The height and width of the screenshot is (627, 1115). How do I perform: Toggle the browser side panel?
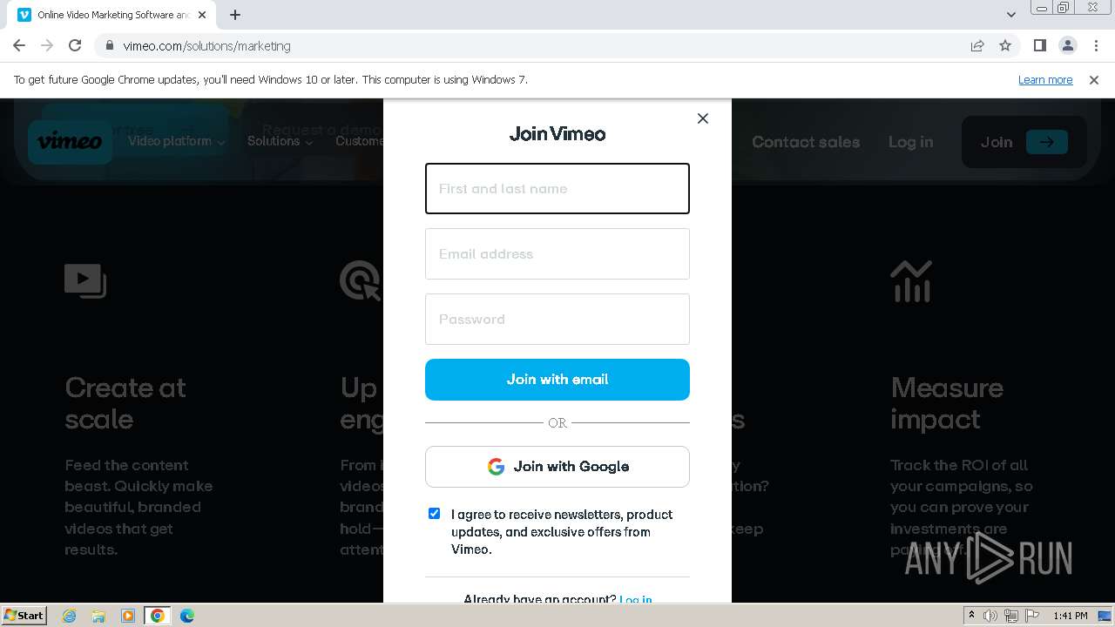point(1039,45)
